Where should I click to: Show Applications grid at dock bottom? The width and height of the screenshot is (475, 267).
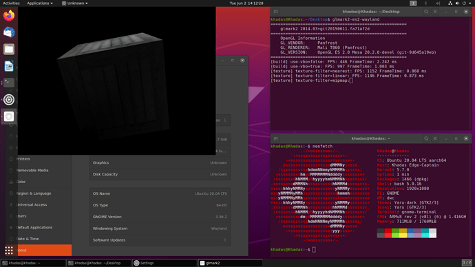[9, 250]
